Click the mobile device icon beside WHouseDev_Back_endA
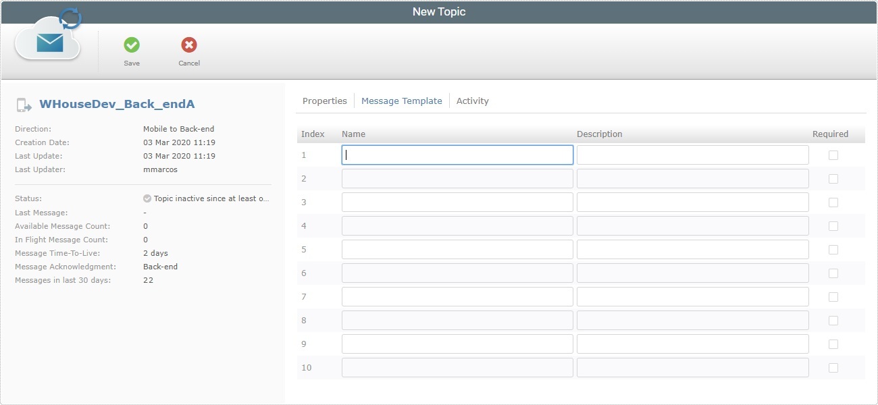The width and height of the screenshot is (878, 405). tap(22, 103)
